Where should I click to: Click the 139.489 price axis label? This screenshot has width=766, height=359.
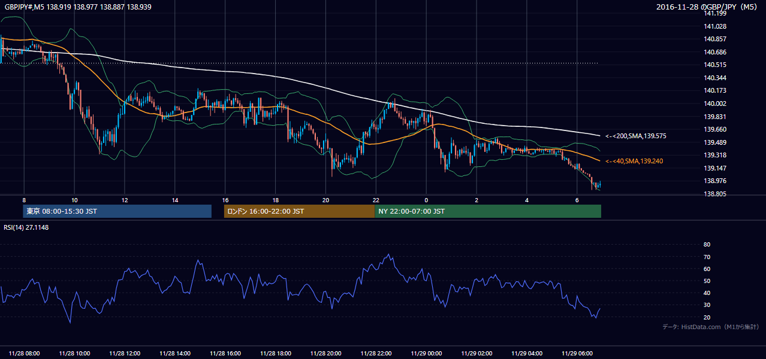click(715, 142)
